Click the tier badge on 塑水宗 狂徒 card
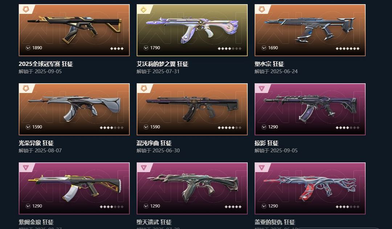 point(261,9)
